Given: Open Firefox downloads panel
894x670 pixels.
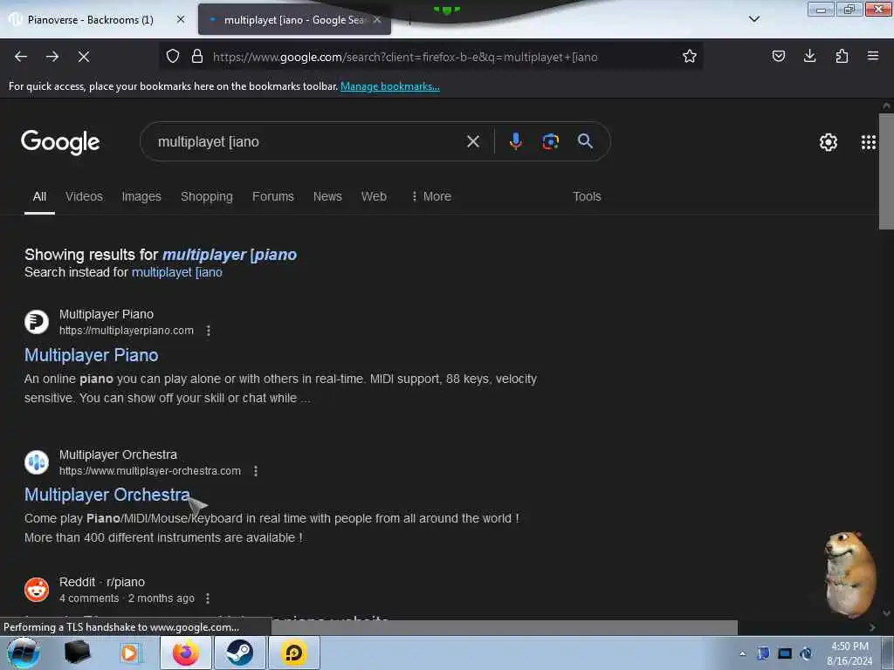Looking at the screenshot, I should [x=809, y=57].
